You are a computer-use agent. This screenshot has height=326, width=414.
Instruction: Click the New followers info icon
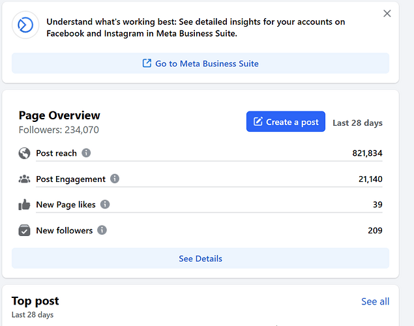pyautogui.click(x=102, y=230)
